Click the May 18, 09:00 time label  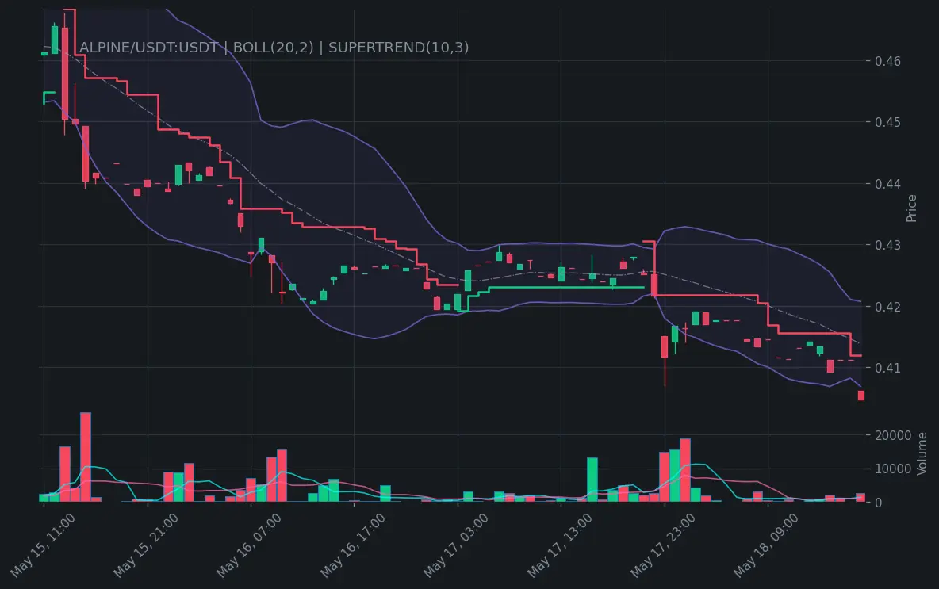click(x=767, y=545)
